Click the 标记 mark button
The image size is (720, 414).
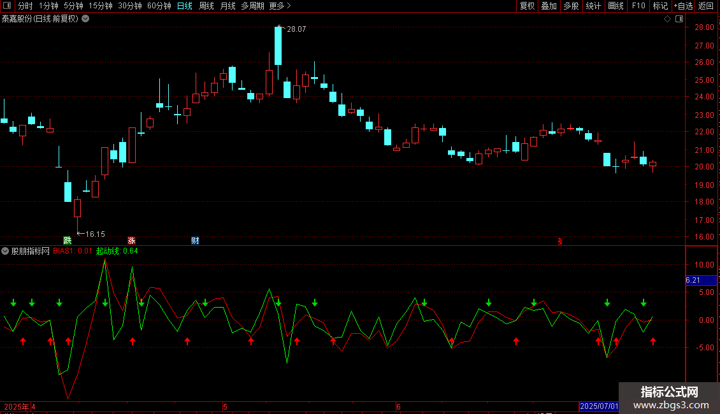click(x=660, y=6)
